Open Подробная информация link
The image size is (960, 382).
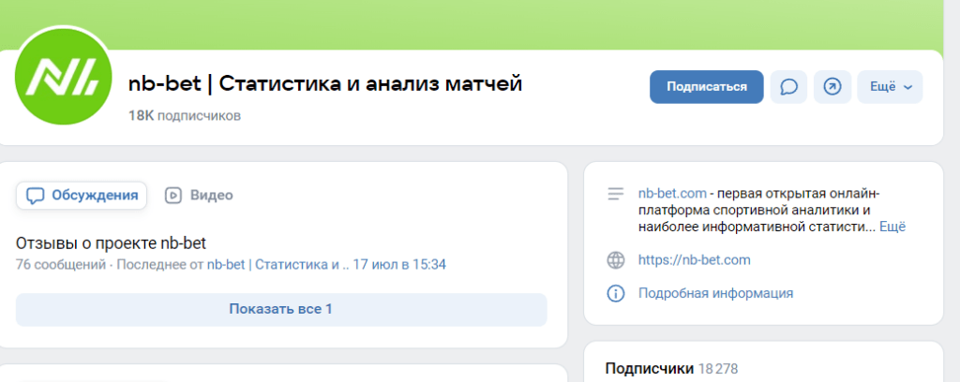tap(715, 293)
